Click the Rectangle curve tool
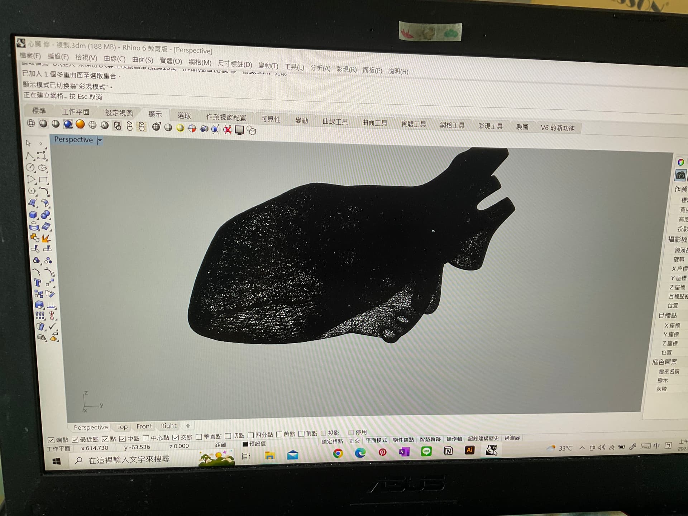Image resolution: width=688 pixels, height=516 pixels. pyautogui.click(x=43, y=180)
